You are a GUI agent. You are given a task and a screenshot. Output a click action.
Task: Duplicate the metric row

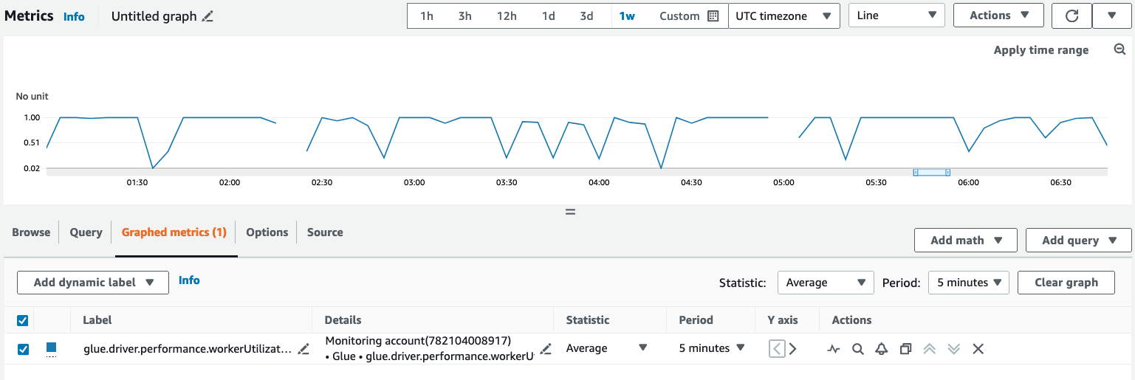point(905,349)
